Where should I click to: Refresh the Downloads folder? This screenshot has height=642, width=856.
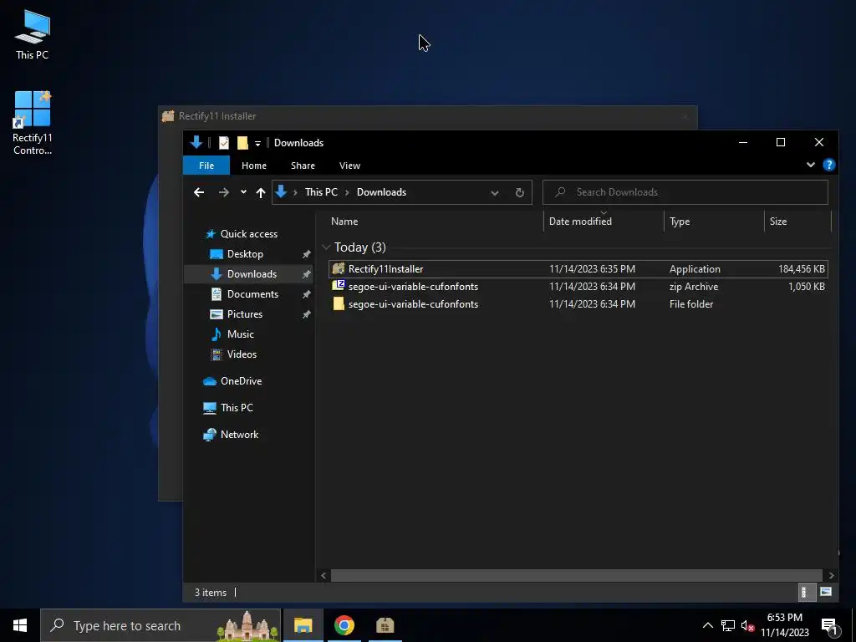[x=520, y=193]
